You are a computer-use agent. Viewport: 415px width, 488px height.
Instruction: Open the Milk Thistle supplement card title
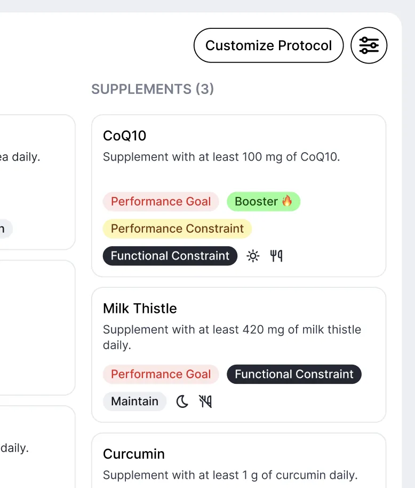coord(140,309)
